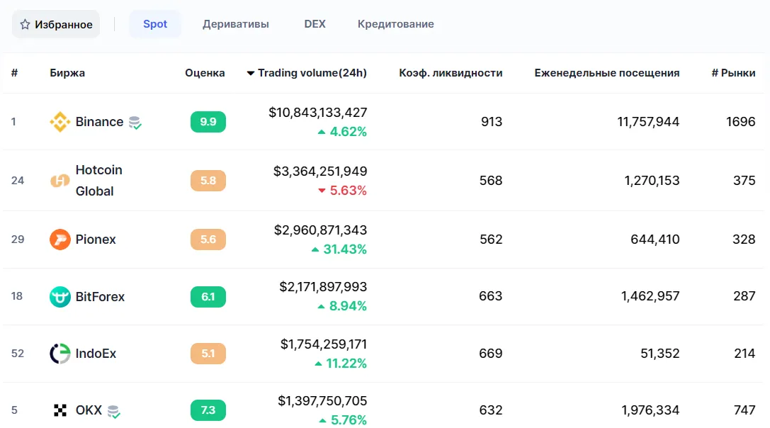Click the 9.9 score badge for Binance
Image resolution: width=770 pixels, height=428 pixels.
[x=208, y=122]
